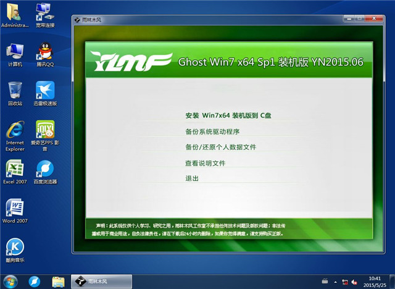395x289 pixels.
Task: Open the 百度浏览器 desktop icon
Action: pos(44,169)
